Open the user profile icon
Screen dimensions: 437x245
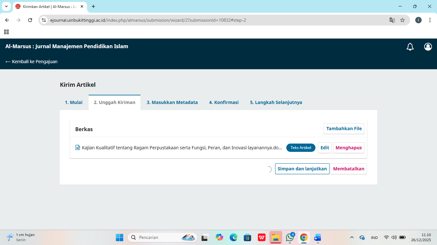428,47
